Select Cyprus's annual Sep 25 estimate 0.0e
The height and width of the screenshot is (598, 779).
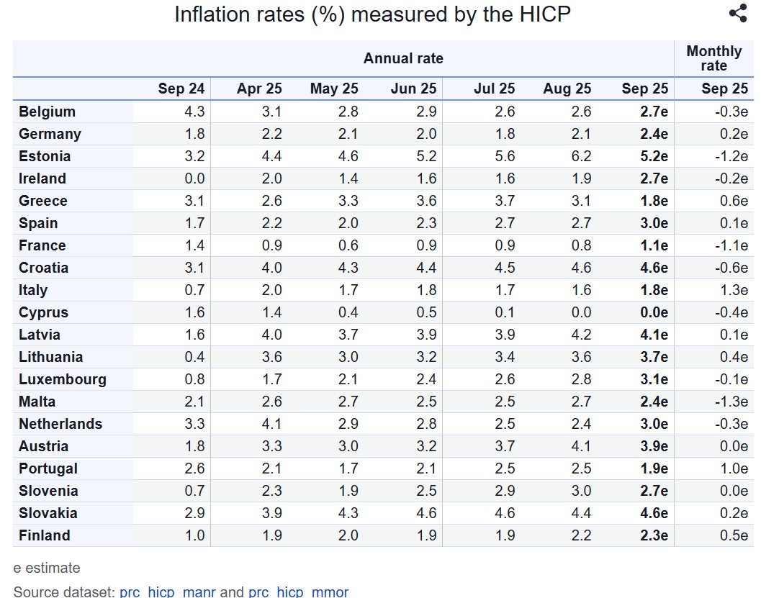pos(654,312)
